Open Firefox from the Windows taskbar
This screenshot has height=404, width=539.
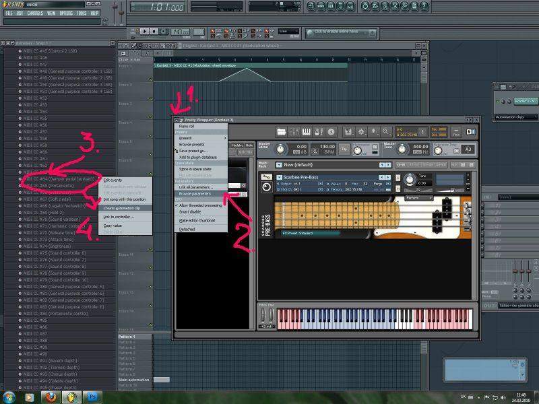(52, 397)
